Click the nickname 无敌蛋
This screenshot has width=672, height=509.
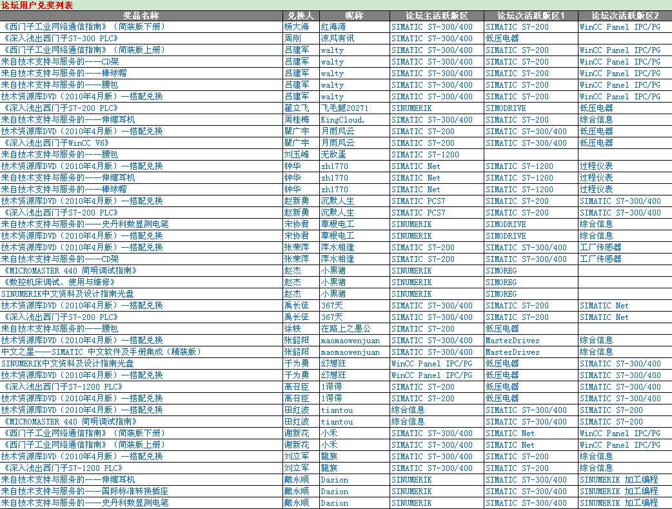[x=333, y=154]
